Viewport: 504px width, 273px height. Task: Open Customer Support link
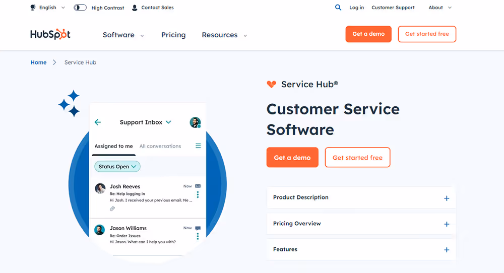(393, 8)
